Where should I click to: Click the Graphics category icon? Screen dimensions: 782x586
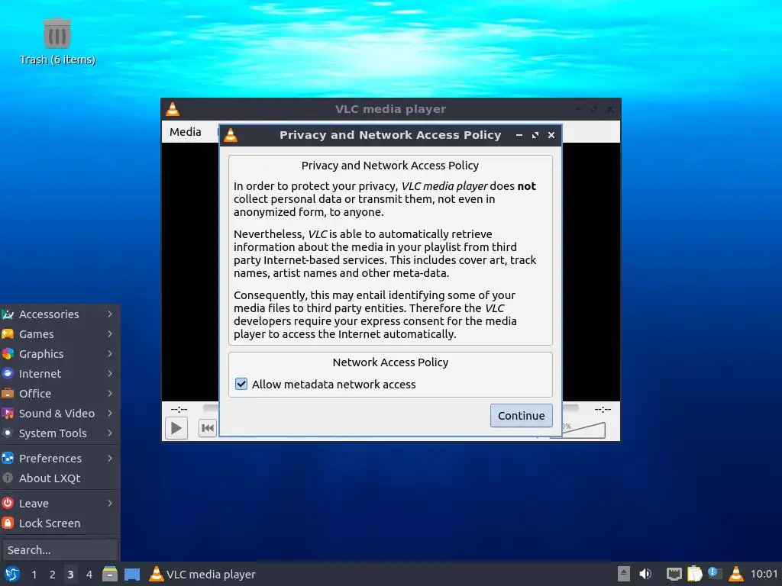(8, 354)
